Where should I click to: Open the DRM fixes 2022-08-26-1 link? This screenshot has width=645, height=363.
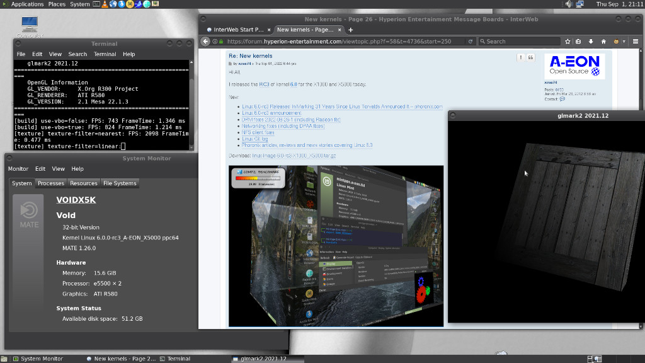click(x=291, y=120)
